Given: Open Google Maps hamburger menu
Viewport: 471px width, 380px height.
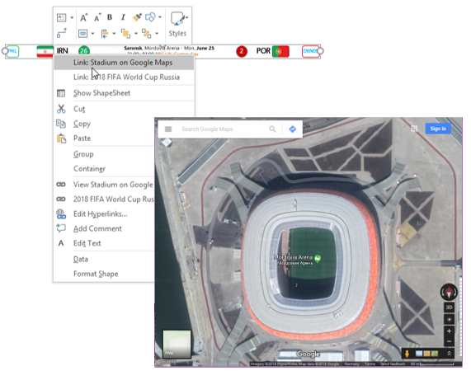Looking at the screenshot, I should (x=168, y=129).
